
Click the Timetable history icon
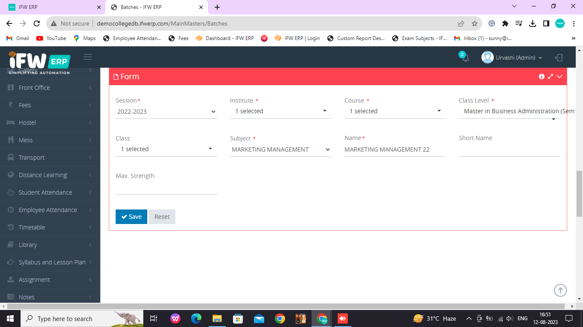11,227
